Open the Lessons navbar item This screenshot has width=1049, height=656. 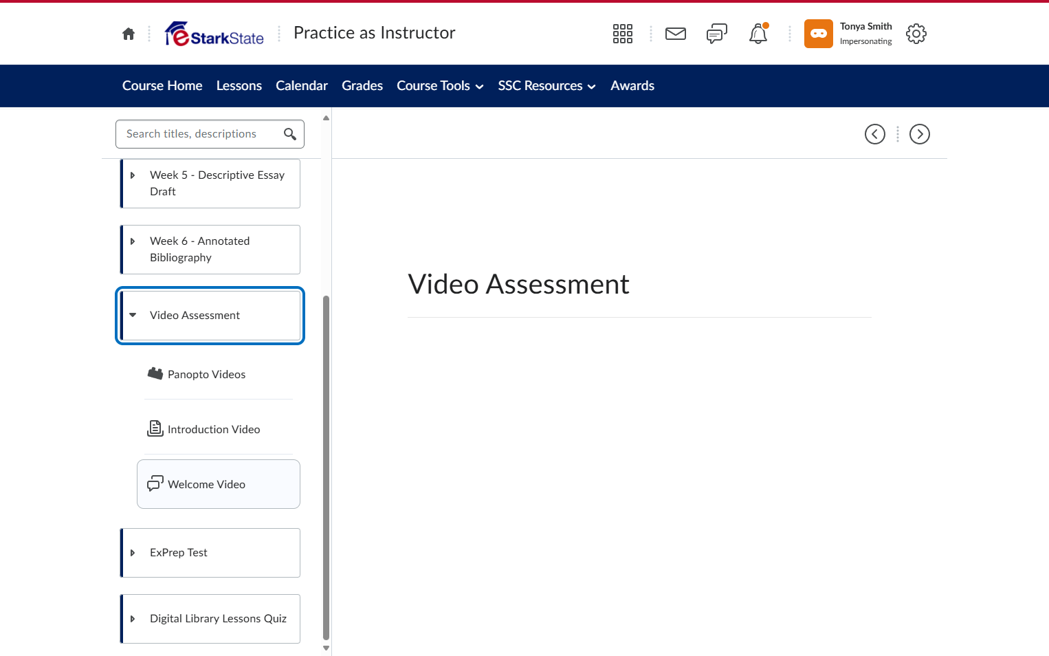(x=239, y=86)
